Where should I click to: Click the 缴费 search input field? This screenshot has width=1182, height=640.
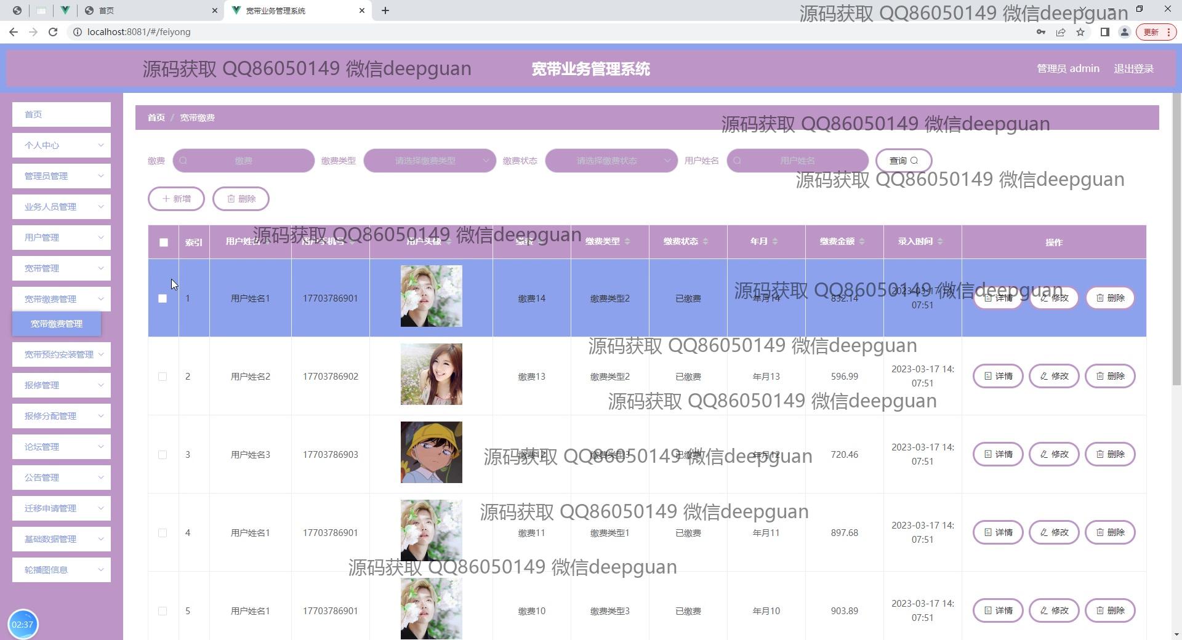(x=243, y=161)
